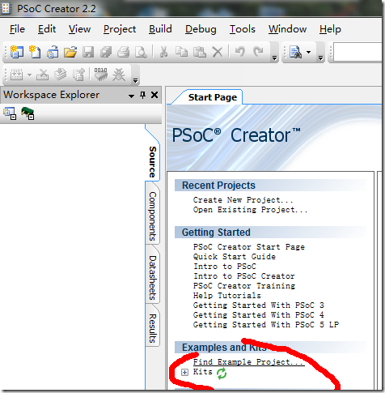Image resolution: width=385 pixels, height=393 pixels.
Task: Click the Copy icon
Action: tap(181, 52)
